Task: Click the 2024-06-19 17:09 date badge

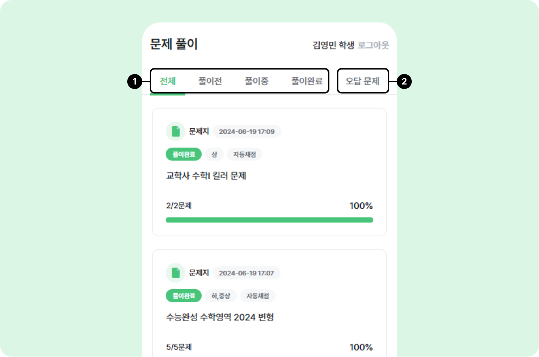Action: click(x=247, y=132)
